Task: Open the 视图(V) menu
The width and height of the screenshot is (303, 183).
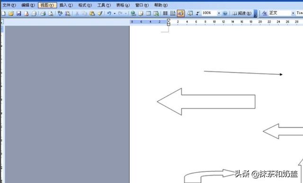Action: point(47,5)
